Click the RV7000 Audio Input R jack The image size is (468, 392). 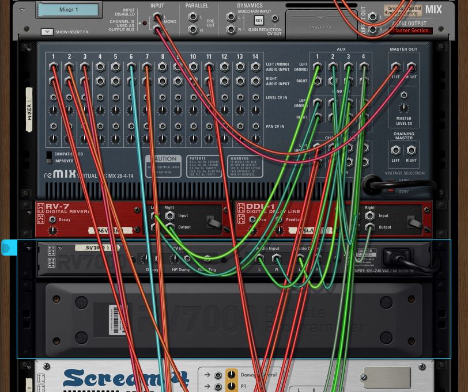[277, 258]
